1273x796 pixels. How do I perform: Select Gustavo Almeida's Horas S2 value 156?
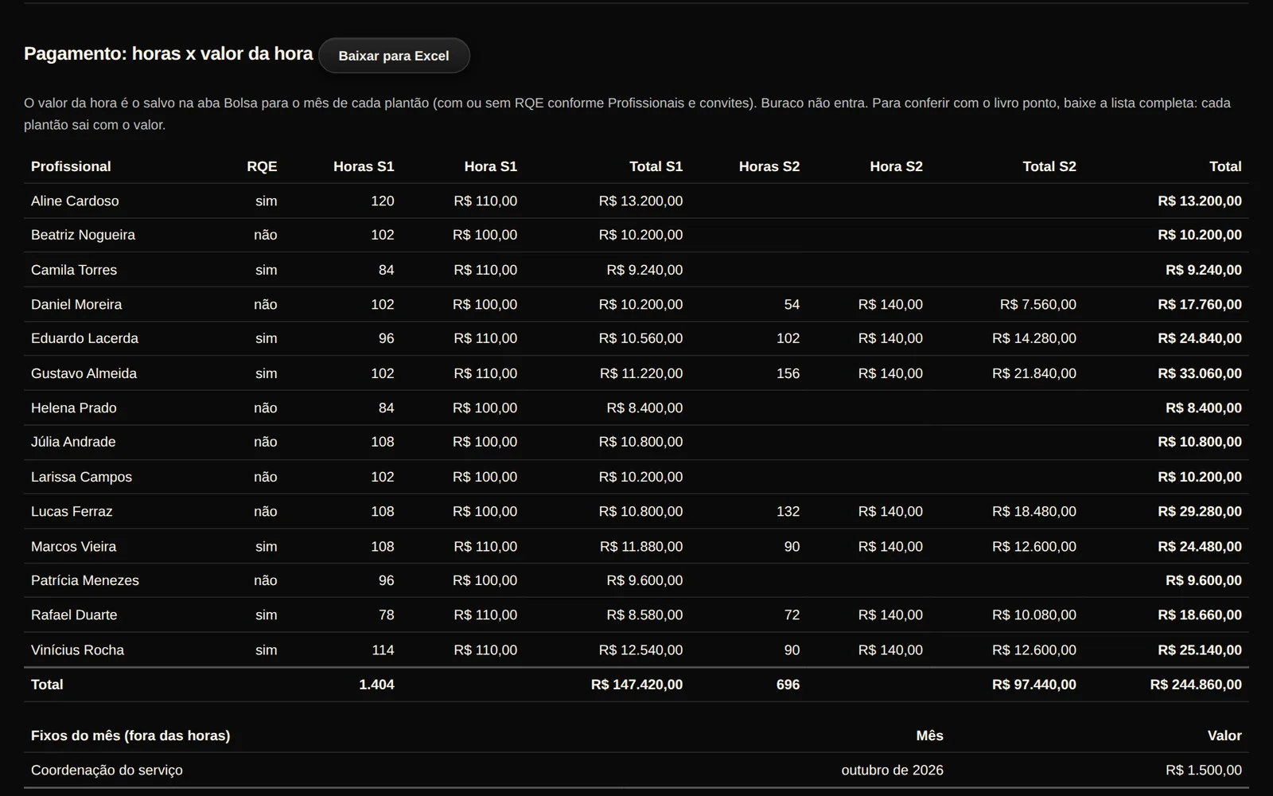click(x=788, y=373)
